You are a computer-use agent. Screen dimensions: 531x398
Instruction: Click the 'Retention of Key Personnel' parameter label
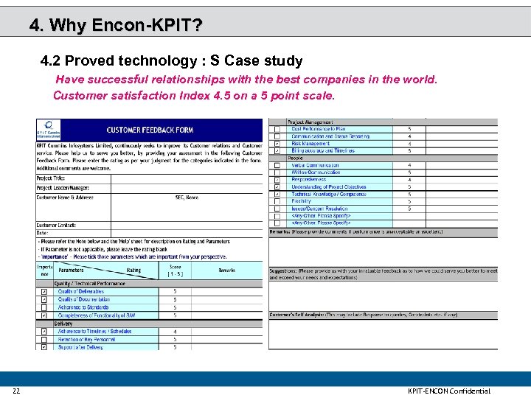[x=86, y=340]
